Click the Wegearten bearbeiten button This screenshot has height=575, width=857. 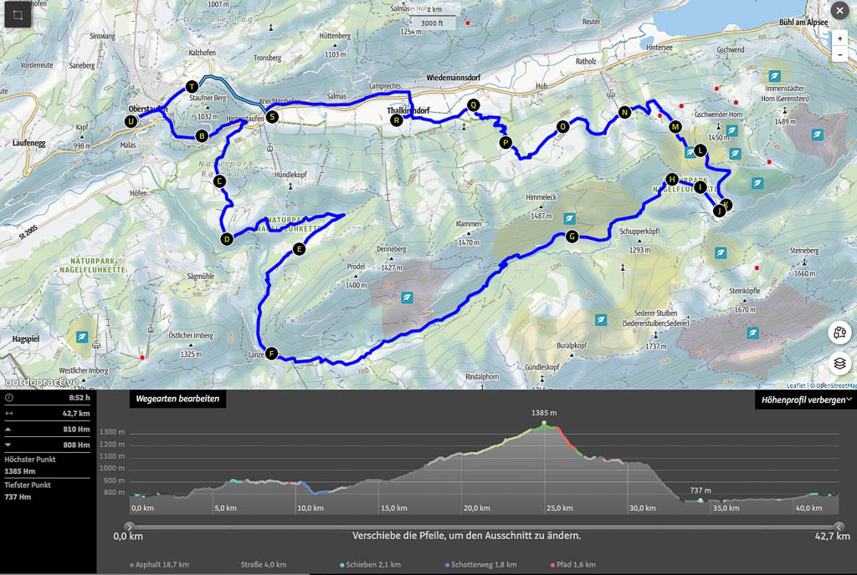click(177, 399)
